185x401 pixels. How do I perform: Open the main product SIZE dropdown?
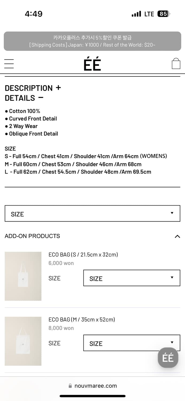92,214
